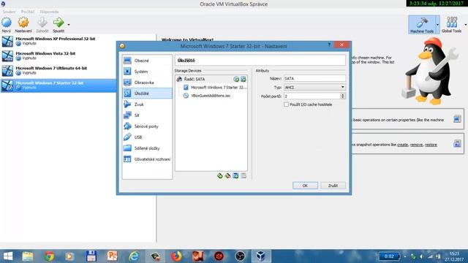Open OBS Studio from the taskbar
This screenshot has height=263, width=468.
click(x=240, y=256)
